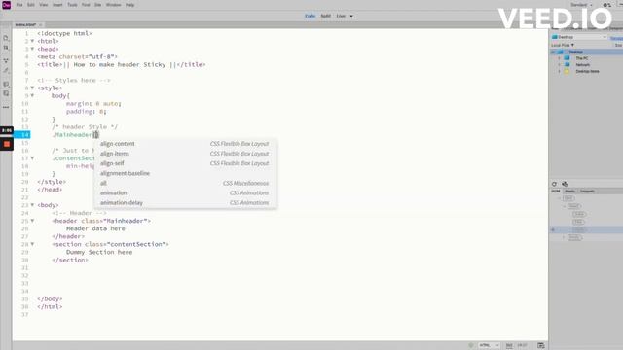Switch to Code view
This screenshot has width=623, height=350.
click(310, 16)
